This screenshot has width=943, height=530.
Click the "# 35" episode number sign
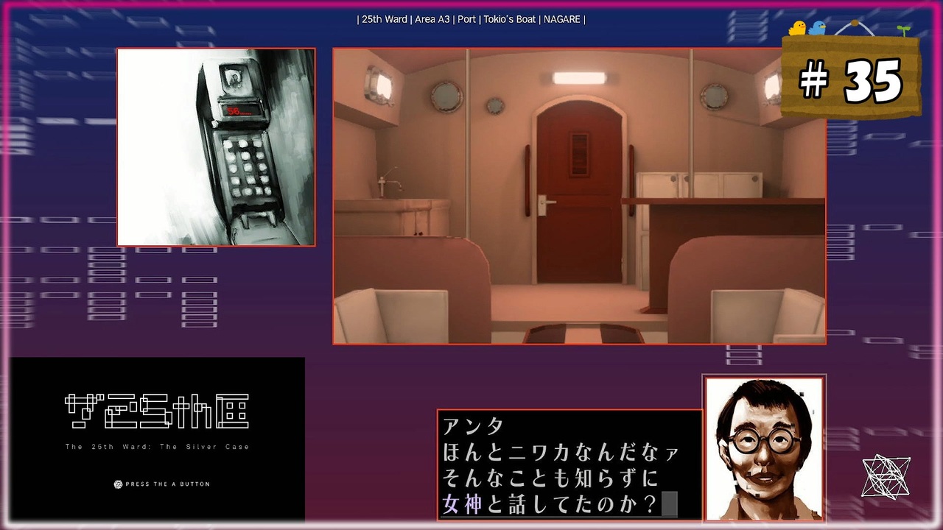point(850,79)
